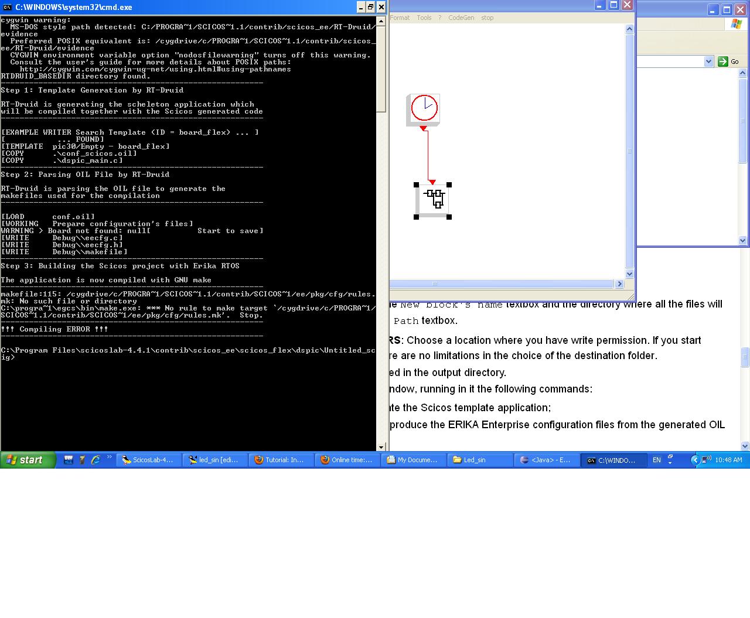
Task: Click 'Step 3: Building the Scicos project' line
Action: (120, 266)
